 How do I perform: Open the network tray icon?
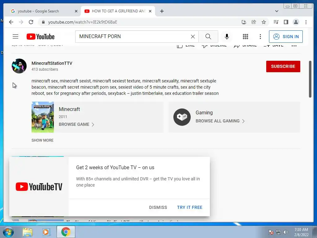[278, 232]
